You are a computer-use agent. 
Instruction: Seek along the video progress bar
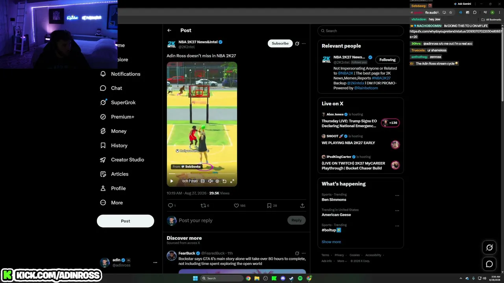[202, 174]
